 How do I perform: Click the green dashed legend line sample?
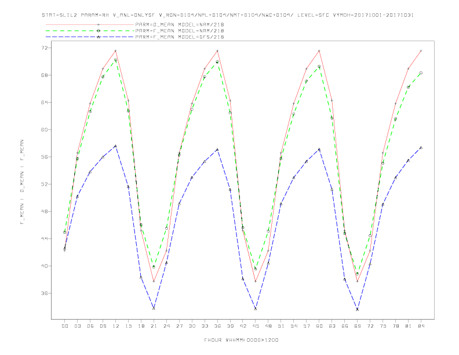[x=90, y=31]
